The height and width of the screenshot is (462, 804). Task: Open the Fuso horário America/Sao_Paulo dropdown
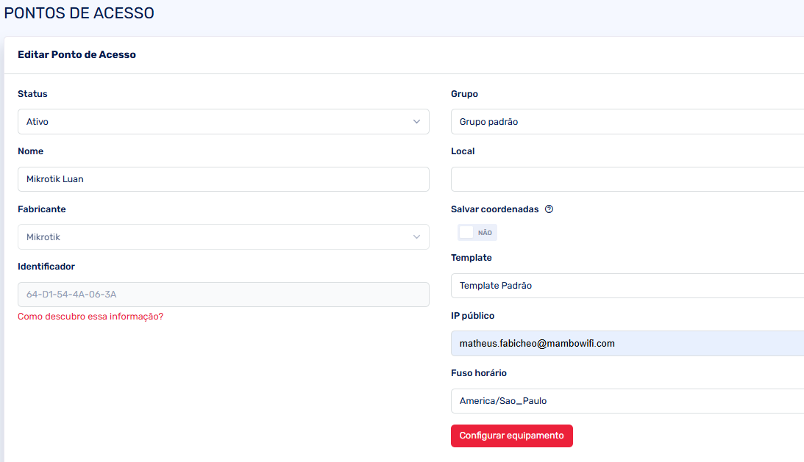coord(625,401)
